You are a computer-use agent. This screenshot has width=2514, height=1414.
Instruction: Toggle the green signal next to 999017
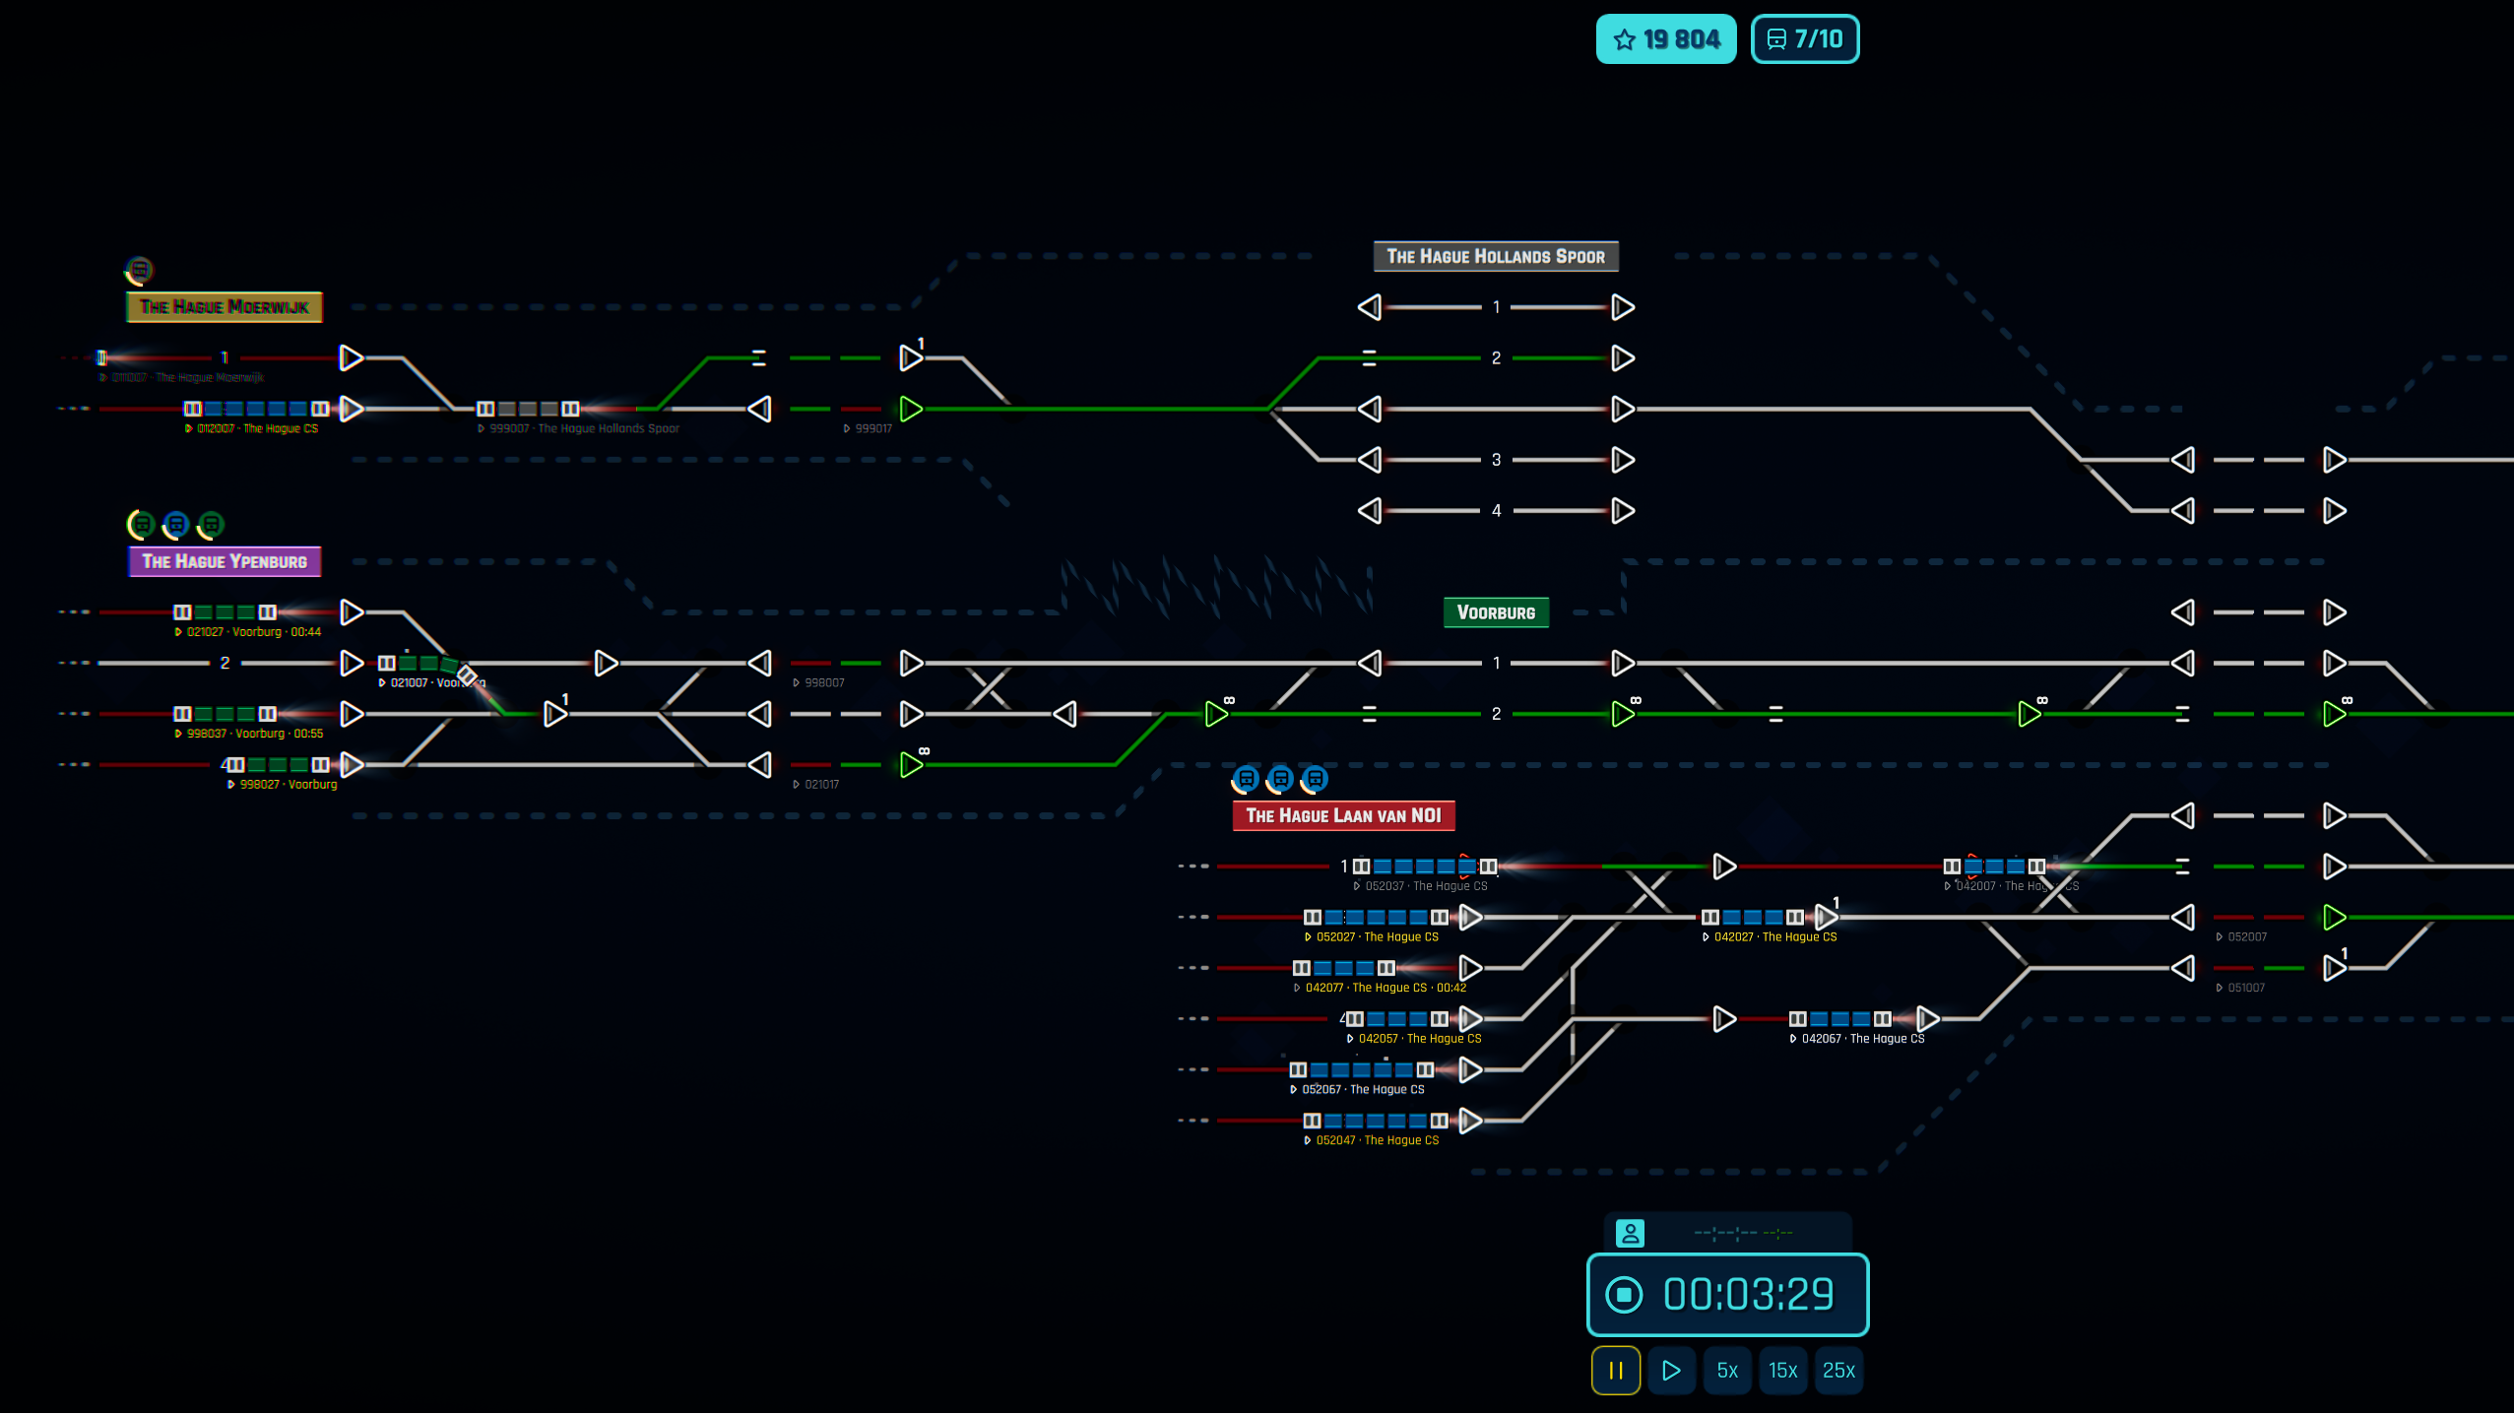tap(911, 409)
